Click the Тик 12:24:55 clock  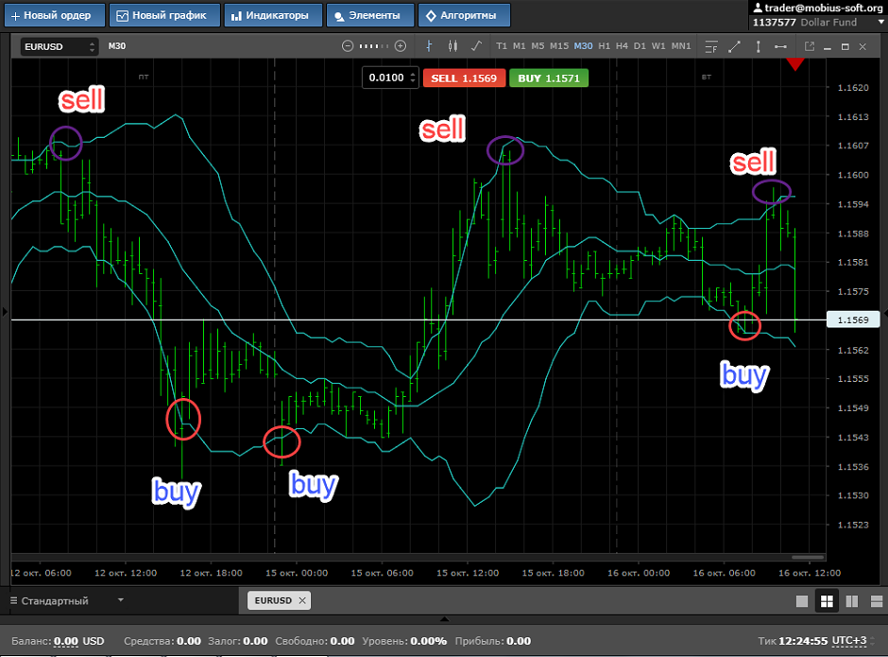pos(793,641)
